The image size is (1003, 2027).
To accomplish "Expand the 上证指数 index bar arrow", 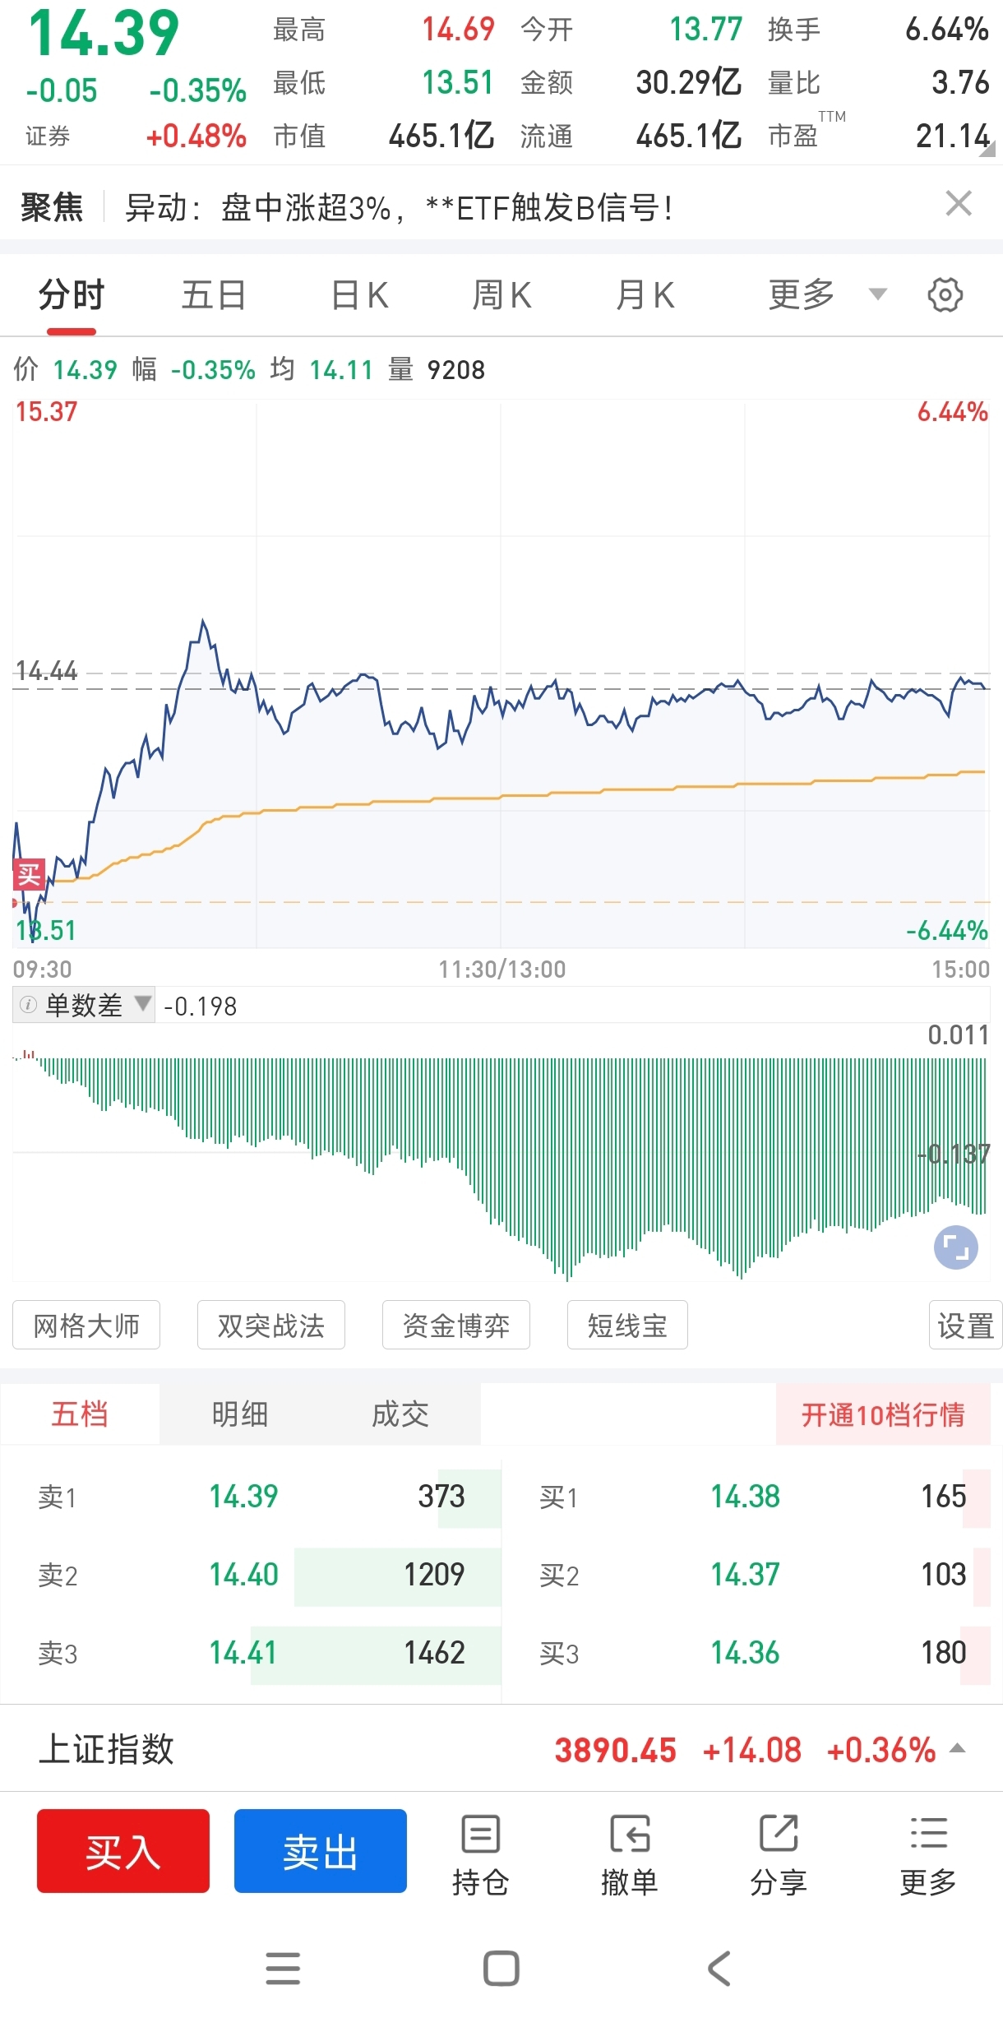I will point(957,1748).
